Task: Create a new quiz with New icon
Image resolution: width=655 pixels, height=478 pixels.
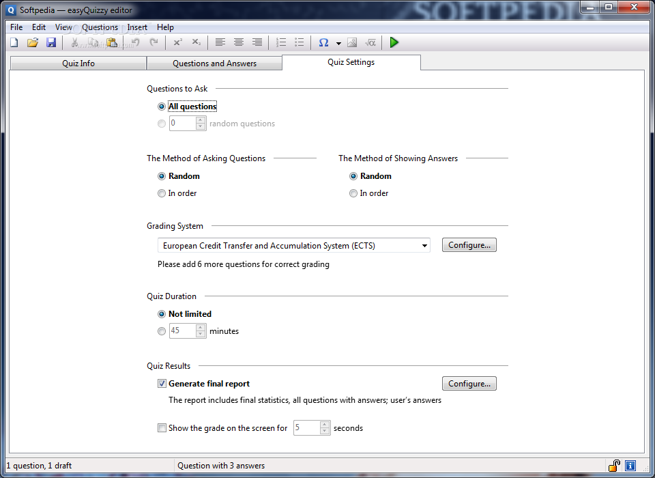Action: tap(14, 42)
